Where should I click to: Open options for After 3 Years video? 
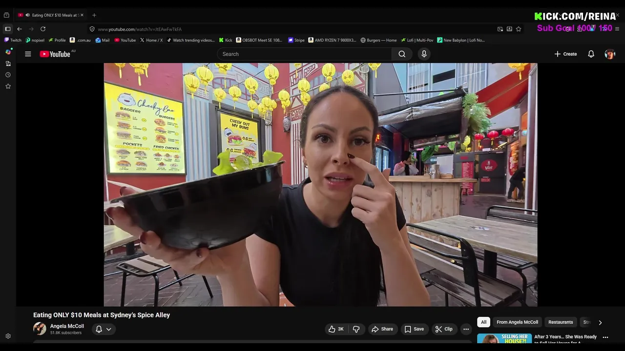(605, 337)
